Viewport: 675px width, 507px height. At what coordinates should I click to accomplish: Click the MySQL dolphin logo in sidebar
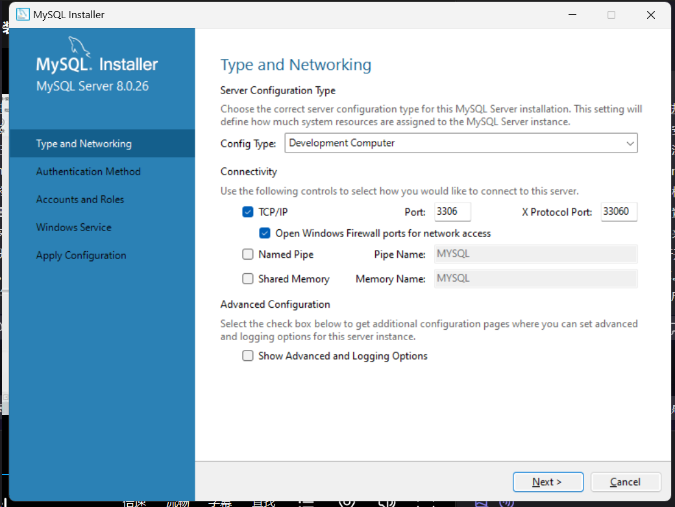click(79, 47)
